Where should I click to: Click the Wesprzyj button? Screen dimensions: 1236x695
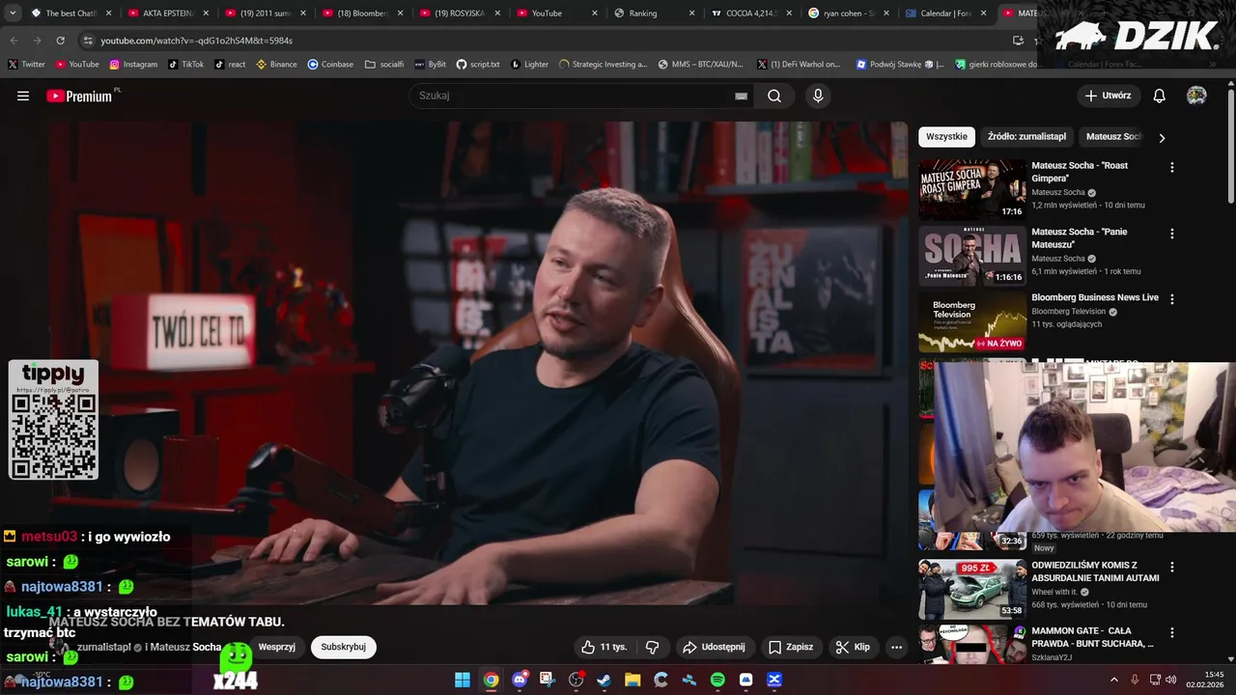pyautogui.click(x=276, y=647)
